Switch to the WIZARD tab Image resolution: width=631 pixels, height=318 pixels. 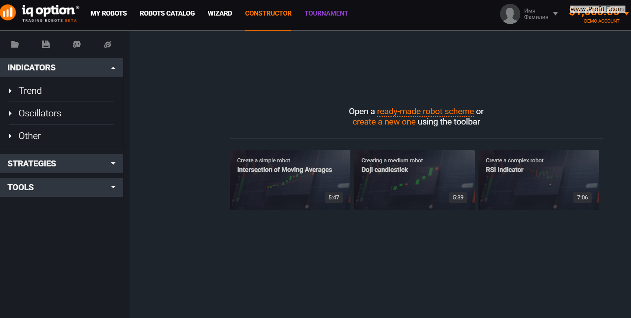click(220, 13)
